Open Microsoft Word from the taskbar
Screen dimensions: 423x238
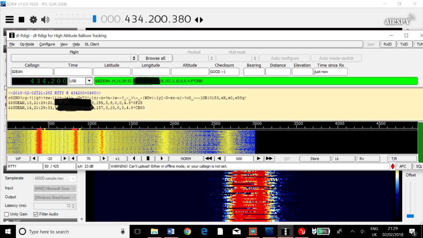tap(171, 232)
